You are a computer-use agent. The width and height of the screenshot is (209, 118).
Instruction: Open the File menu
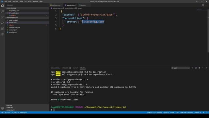6,2
